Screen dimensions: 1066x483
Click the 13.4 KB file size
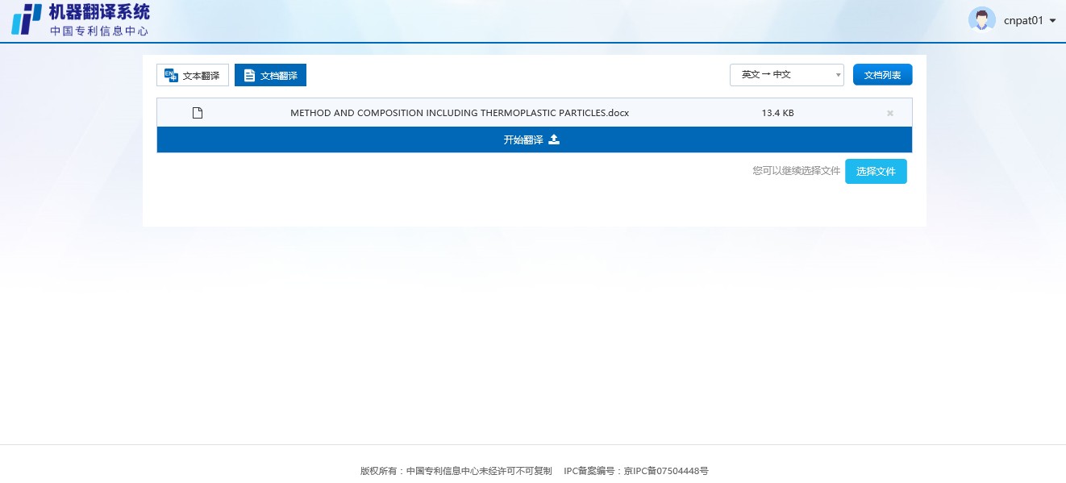[x=777, y=113]
